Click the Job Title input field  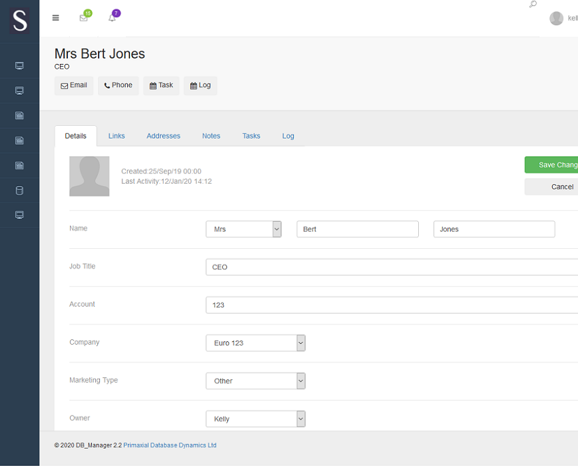[391, 267]
